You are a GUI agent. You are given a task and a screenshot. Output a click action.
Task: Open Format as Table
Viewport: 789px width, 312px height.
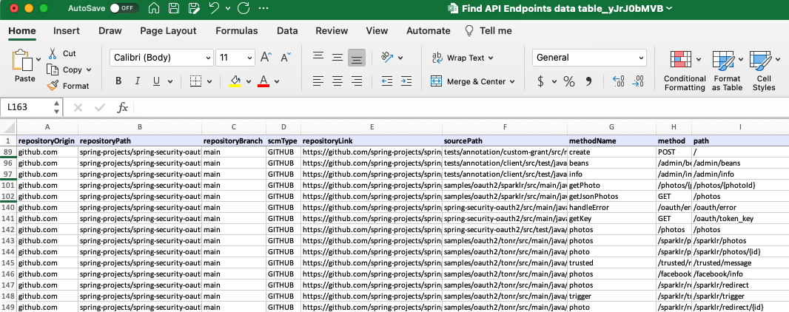click(726, 70)
